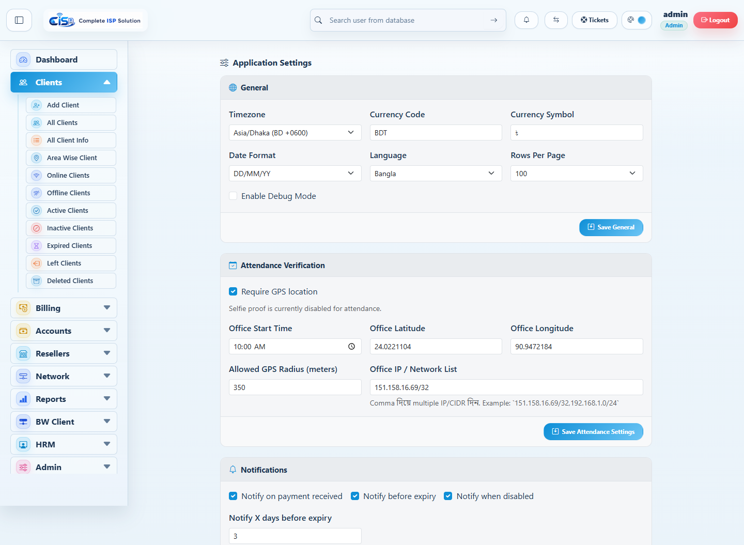Image resolution: width=744 pixels, height=545 pixels.
Task: Click the All Clients group icon
Action: [36, 123]
